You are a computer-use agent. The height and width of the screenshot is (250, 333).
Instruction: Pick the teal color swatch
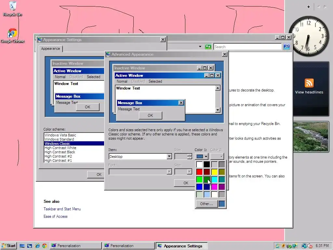(x=222, y=179)
